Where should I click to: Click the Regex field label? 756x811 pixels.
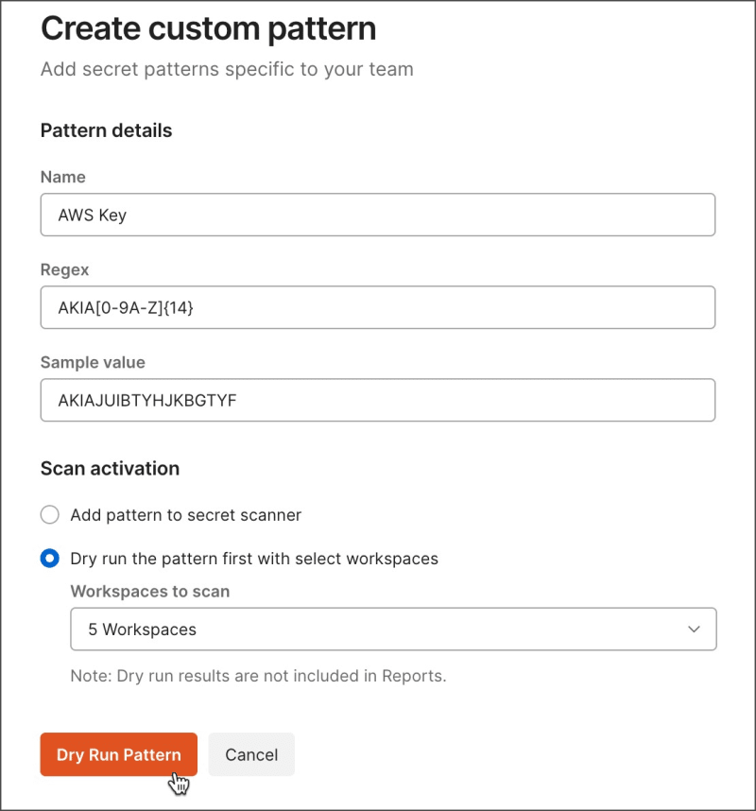[x=64, y=269]
